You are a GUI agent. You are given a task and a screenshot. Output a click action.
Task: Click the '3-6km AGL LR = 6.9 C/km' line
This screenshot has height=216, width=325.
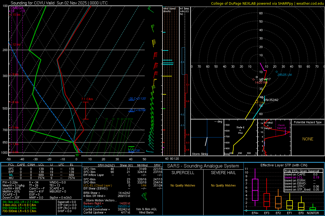coord(19,205)
